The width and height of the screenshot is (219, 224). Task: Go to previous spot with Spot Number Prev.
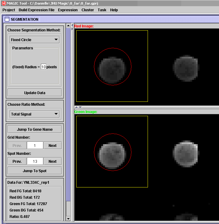click(x=17, y=161)
